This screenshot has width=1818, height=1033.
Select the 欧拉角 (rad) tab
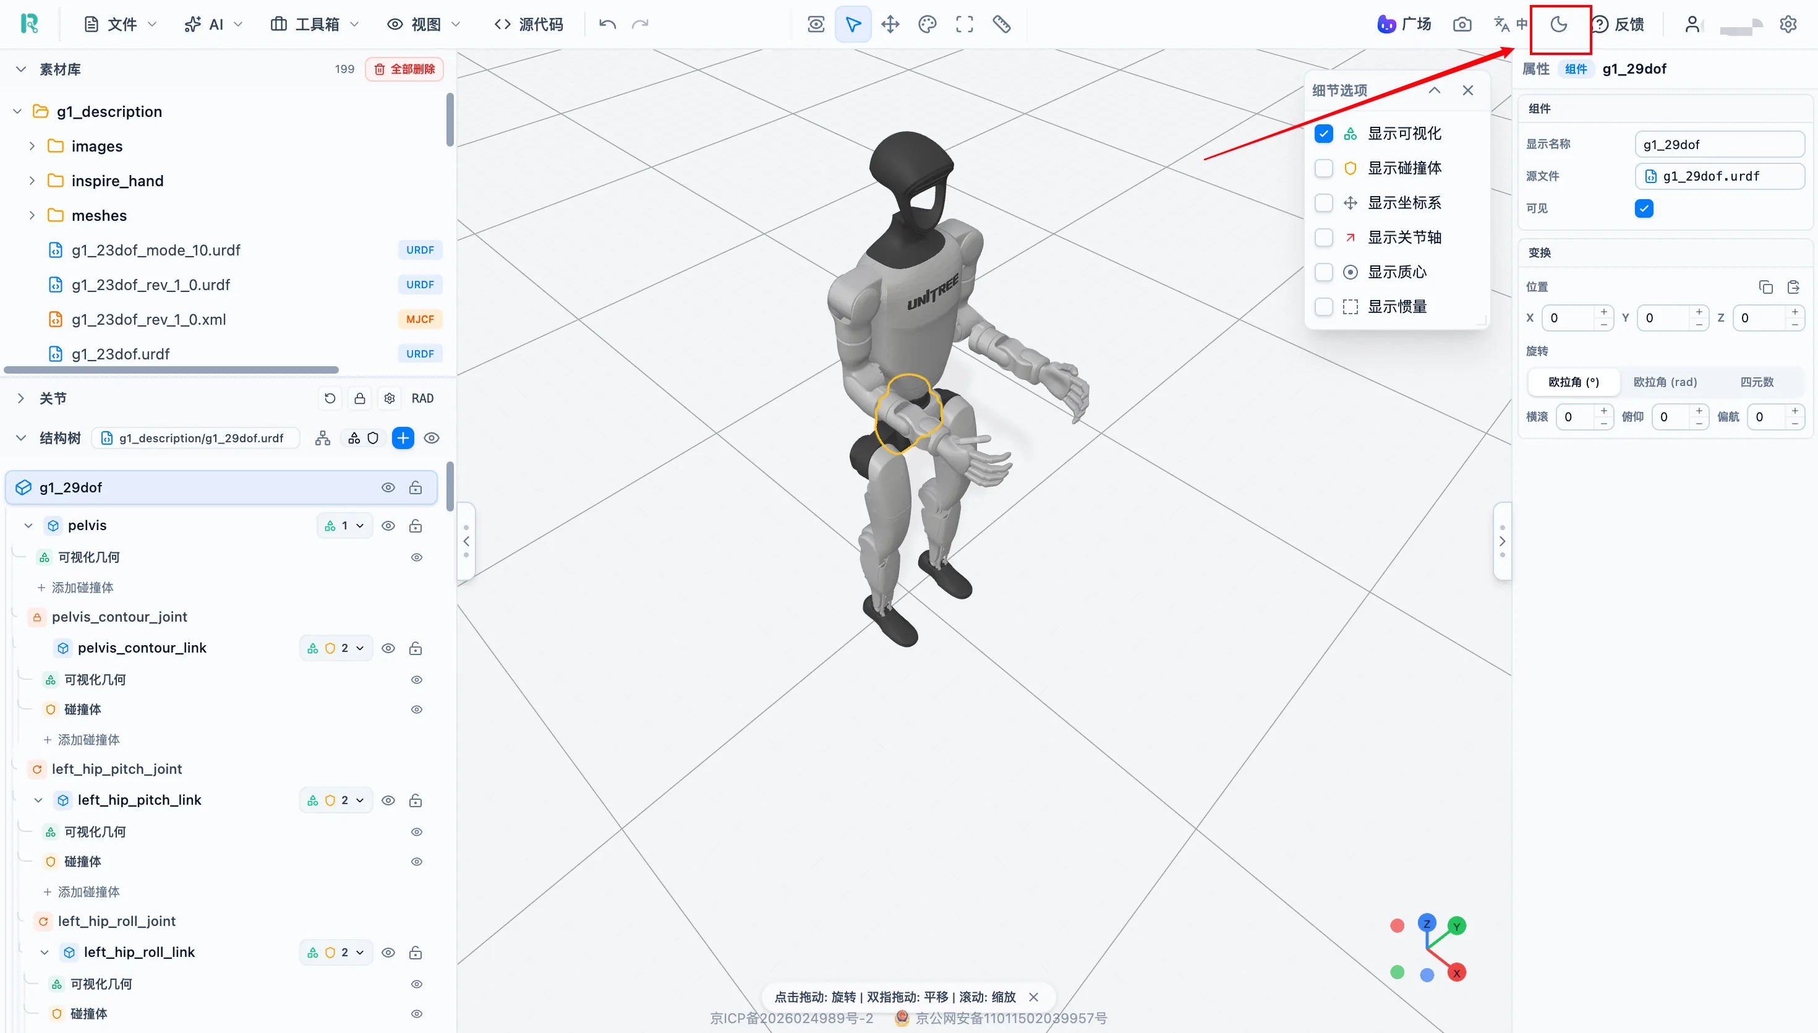coord(1665,382)
